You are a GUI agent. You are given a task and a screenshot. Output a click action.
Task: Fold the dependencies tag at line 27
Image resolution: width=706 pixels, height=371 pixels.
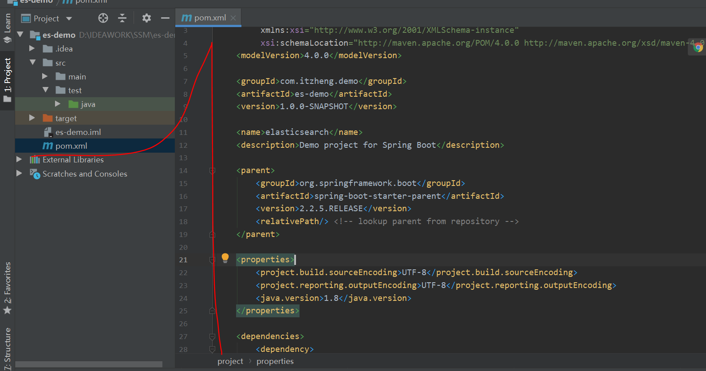pos(212,336)
